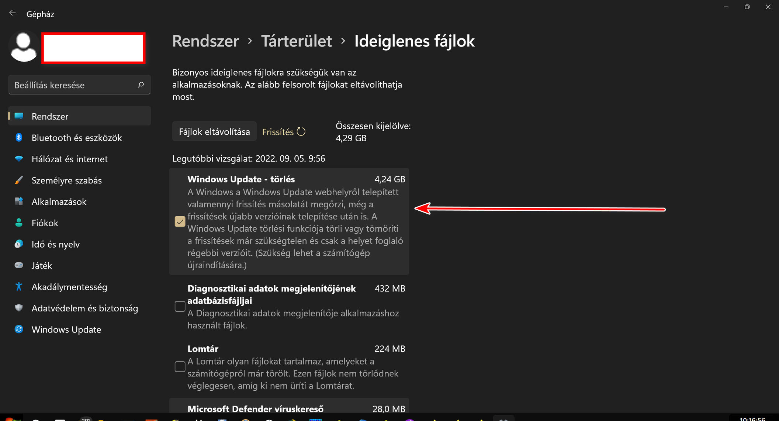Screen dimensions: 779x421
Task: Check the Lomtár checkbox
Action: click(x=180, y=367)
